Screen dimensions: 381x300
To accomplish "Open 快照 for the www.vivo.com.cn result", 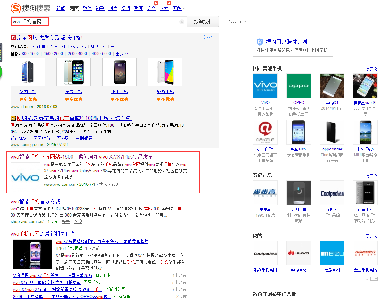I will pyautogui.click(x=103, y=184).
